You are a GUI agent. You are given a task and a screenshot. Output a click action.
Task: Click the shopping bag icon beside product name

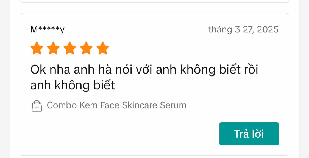click(37, 106)
